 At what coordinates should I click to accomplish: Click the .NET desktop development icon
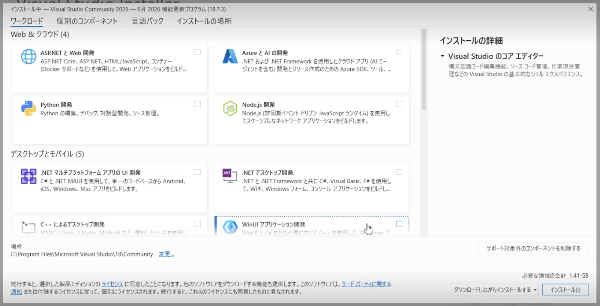[230, 176]
